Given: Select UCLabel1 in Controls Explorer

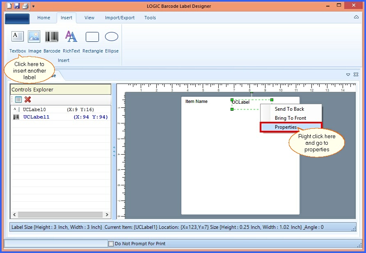Looking at the screenshot, I should point(61,117).
